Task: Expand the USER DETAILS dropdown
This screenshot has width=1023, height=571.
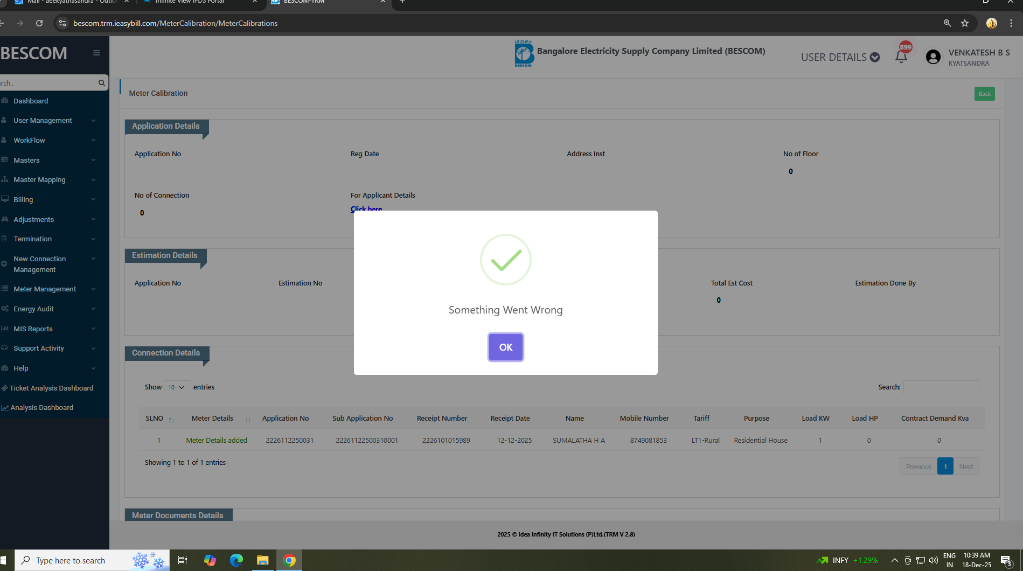Action: point(840,57)
